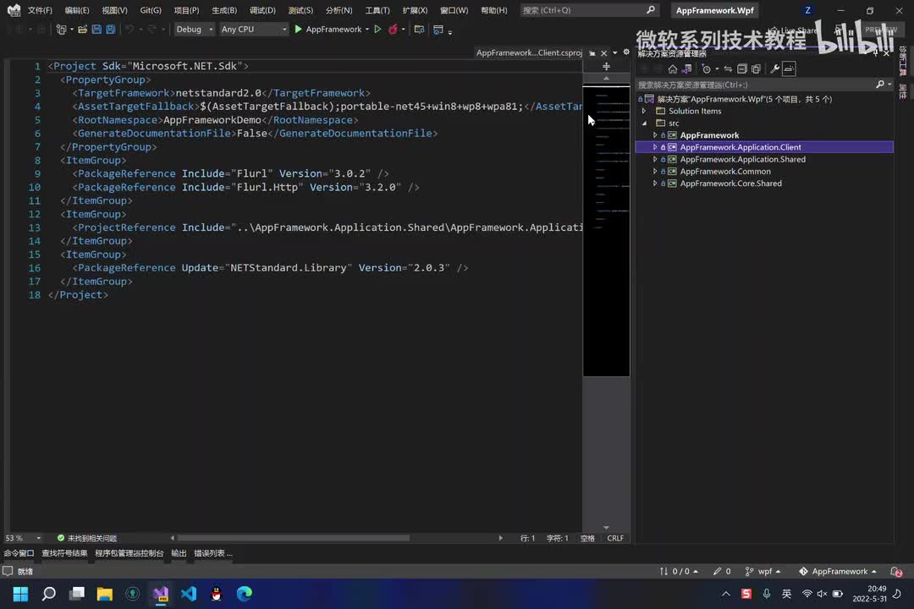
Task: Open the Git(G) menu
Action: (x=151, y=10)
